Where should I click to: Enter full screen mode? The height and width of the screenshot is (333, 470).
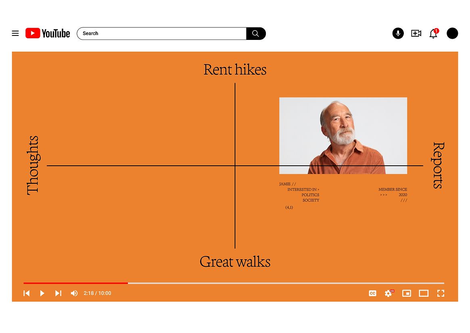pos(441,293)
